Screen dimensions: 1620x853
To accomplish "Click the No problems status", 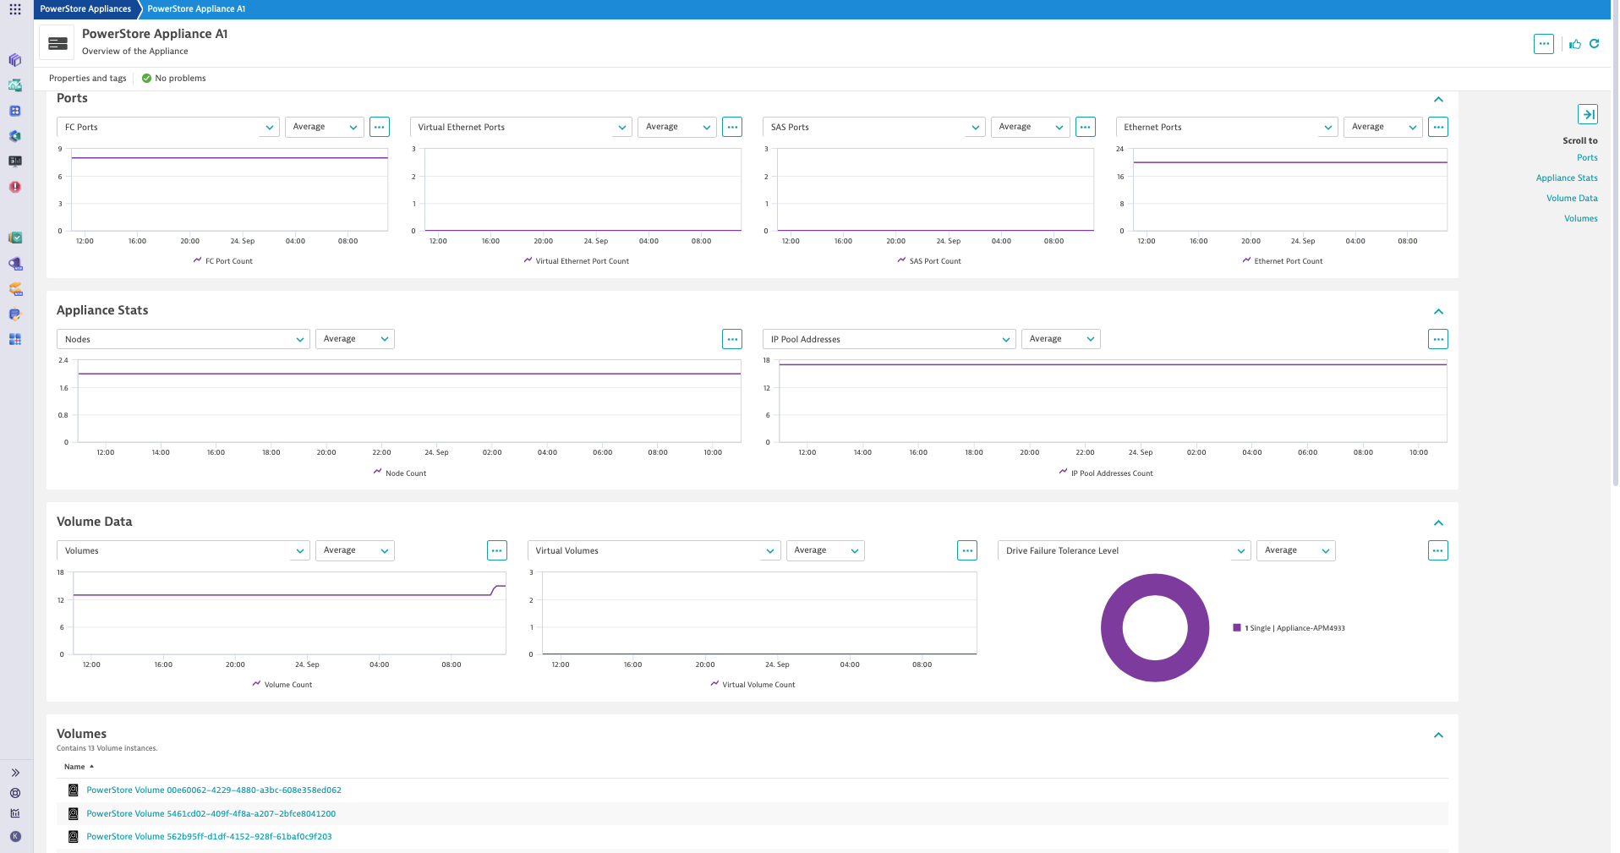I will click(x=174, y=79).
